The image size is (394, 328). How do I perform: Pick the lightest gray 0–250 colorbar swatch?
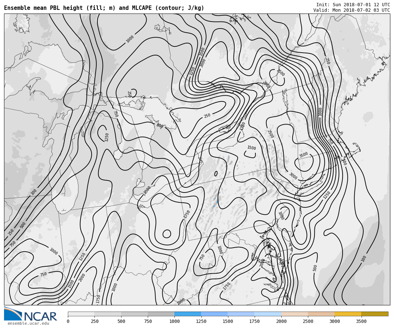coord(81,314)
